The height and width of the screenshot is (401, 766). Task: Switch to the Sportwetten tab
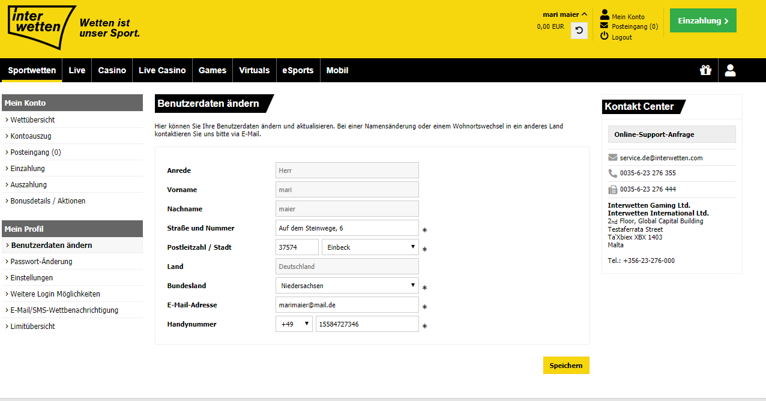[32, 70]
